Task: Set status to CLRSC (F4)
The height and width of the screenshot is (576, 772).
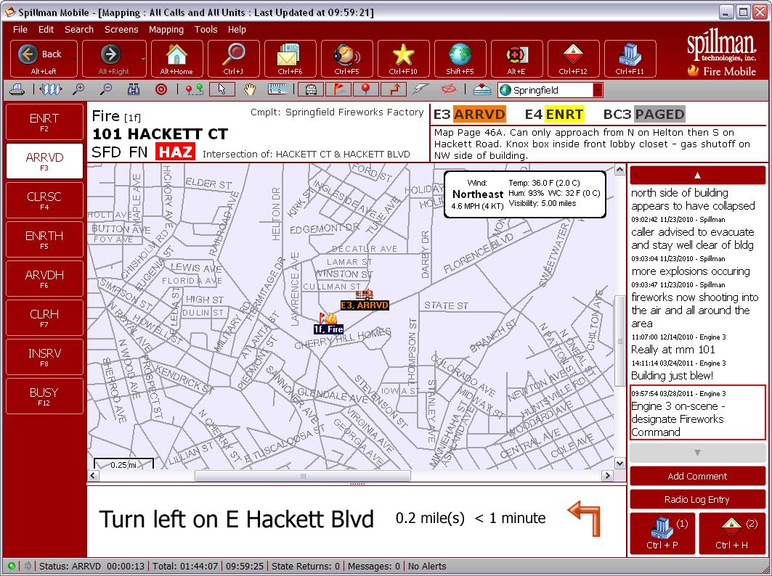Action: pos(44,199)
